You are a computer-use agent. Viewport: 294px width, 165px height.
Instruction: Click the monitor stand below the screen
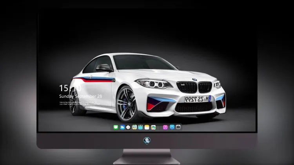click(x=147, y=157)
